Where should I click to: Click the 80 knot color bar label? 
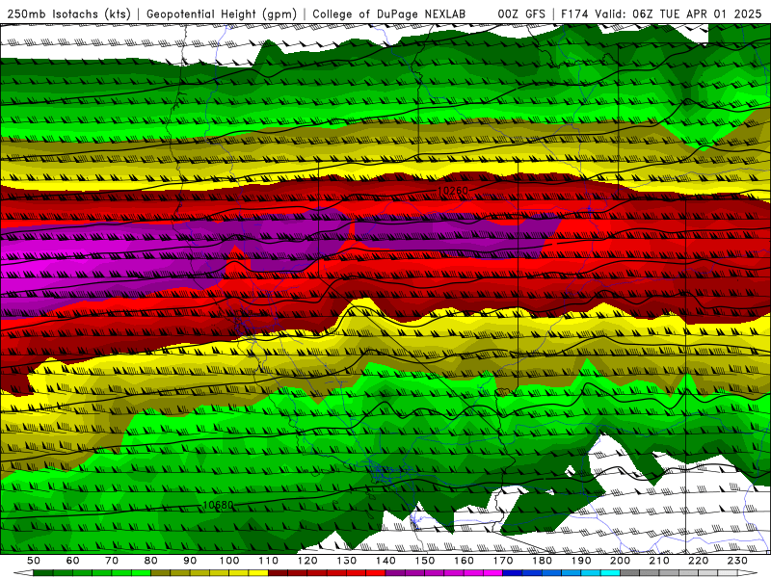click(x=151, y=561)
